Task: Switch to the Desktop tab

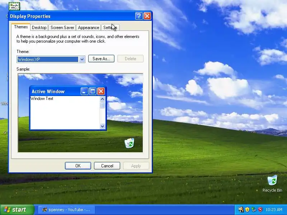Action: pyautogui.click(x=39, y=28)
